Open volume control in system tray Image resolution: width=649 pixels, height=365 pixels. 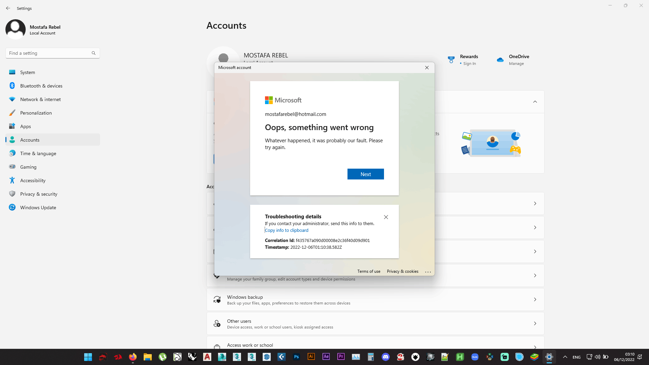pyautogui.click(x=597, y=357)
